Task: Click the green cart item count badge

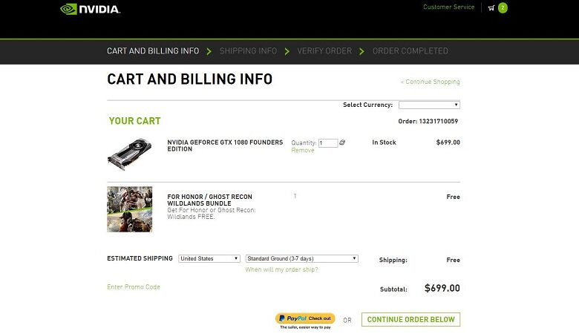Action: coord(503,7)
